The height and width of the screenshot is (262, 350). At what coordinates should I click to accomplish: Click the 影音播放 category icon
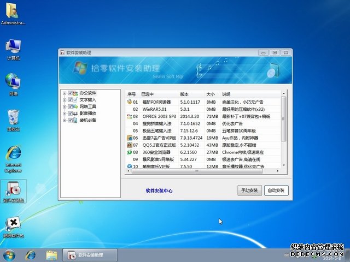point(75,114)
